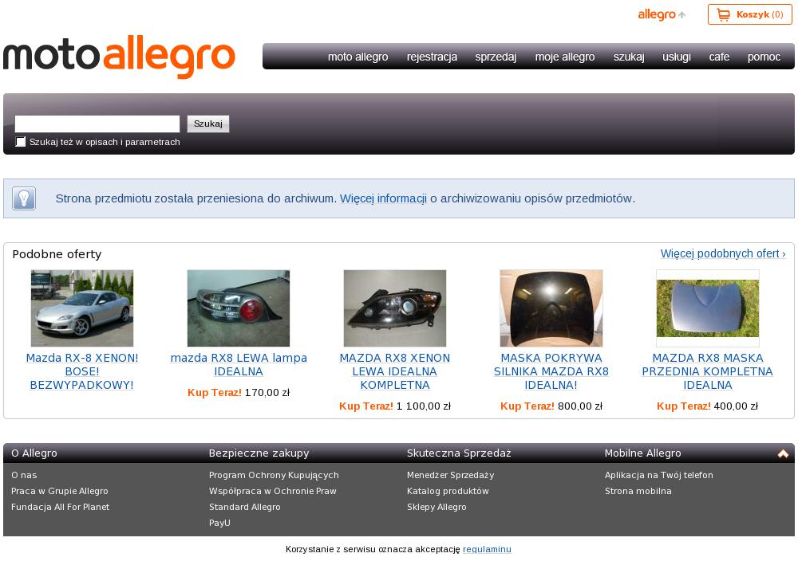Open the RX8 xenon headlight thumbnail
The width and height of the screenshot is (798, 565).
click(x=395, y=308)
